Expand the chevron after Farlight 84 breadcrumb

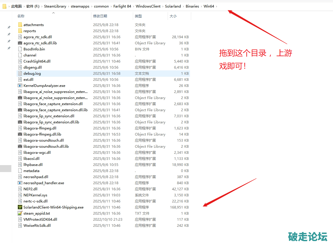[133, 6]
